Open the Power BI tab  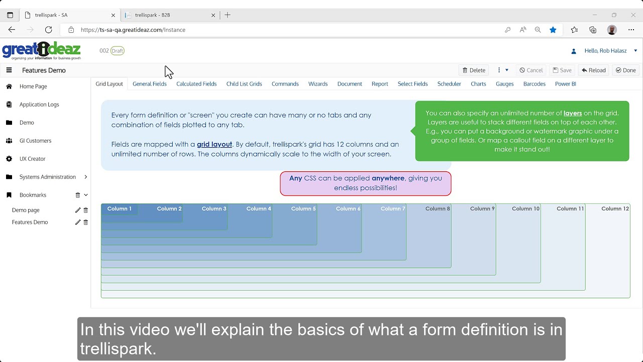566,84
